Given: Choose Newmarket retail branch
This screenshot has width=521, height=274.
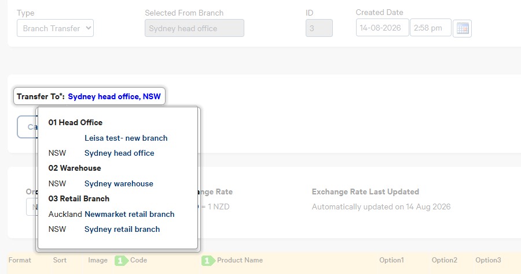Looking at the screenshot, I should (130, 214).
